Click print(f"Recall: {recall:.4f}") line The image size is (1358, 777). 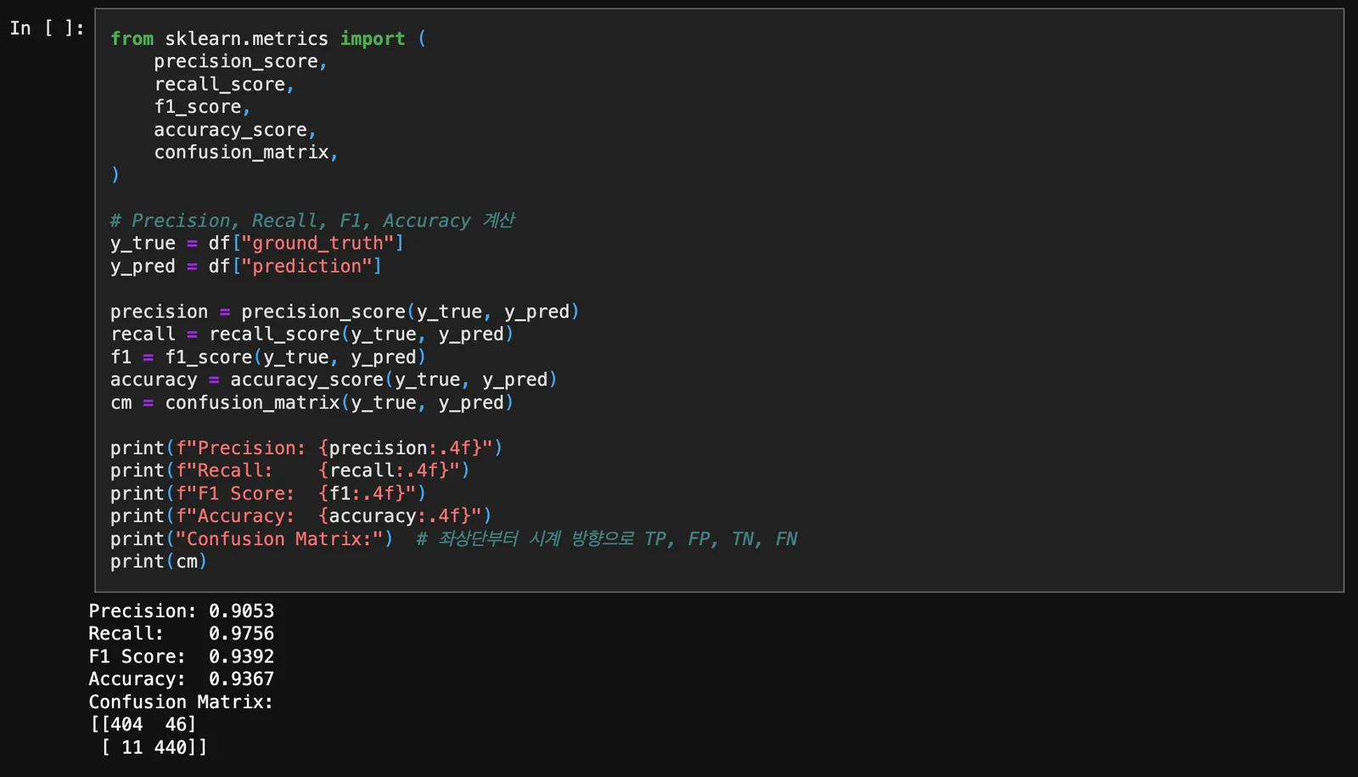(x=290, y=470)
